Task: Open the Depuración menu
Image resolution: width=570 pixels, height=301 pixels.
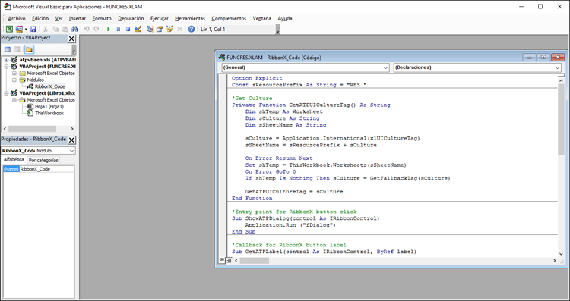Action: coord(131,18)
